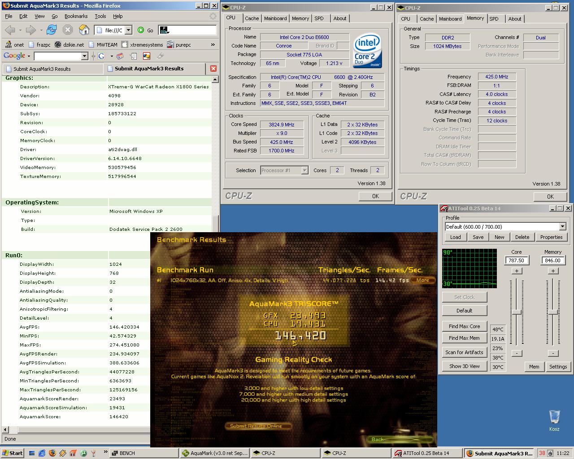Decrease Memory clock with minus button
This screenshot has height=459, width=574.
(x=553, y=353)
